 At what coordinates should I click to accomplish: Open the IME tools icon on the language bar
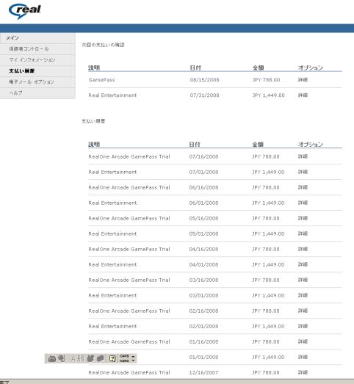click(100, 359)
